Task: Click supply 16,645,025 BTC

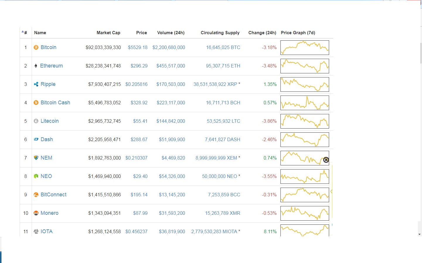Action: (223, 47)
